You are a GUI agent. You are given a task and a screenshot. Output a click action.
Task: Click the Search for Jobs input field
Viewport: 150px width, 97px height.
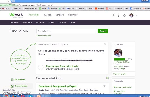pyautogui.click(x=67, y=31)
